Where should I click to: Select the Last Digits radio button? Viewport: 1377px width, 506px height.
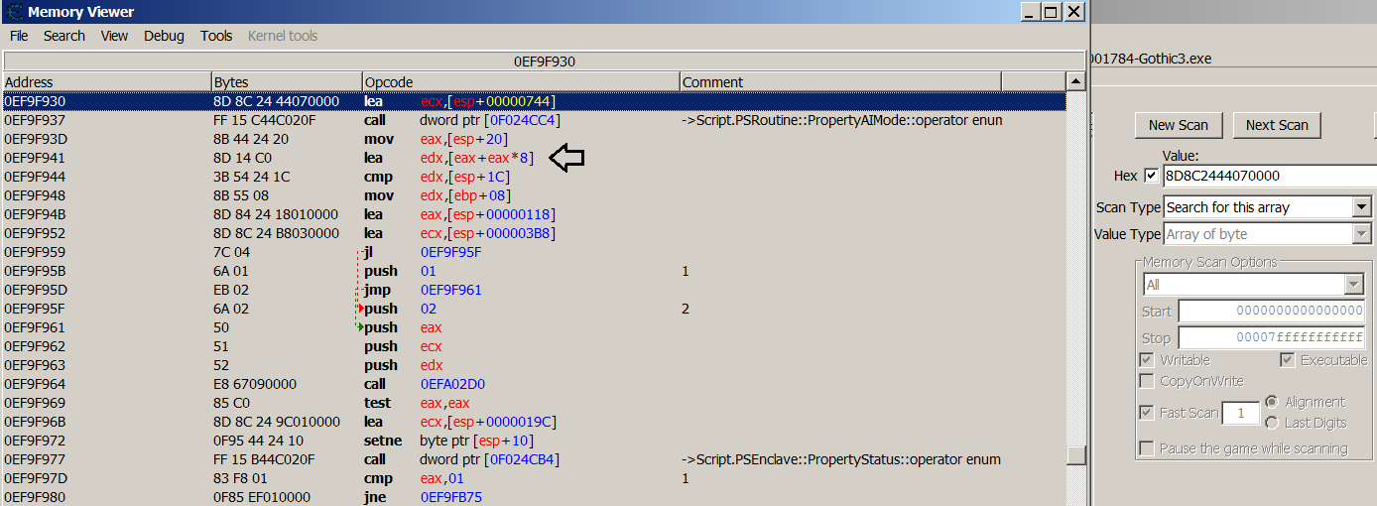point(1272,423)
